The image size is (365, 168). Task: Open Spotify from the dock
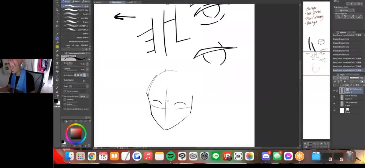[171, 156]
